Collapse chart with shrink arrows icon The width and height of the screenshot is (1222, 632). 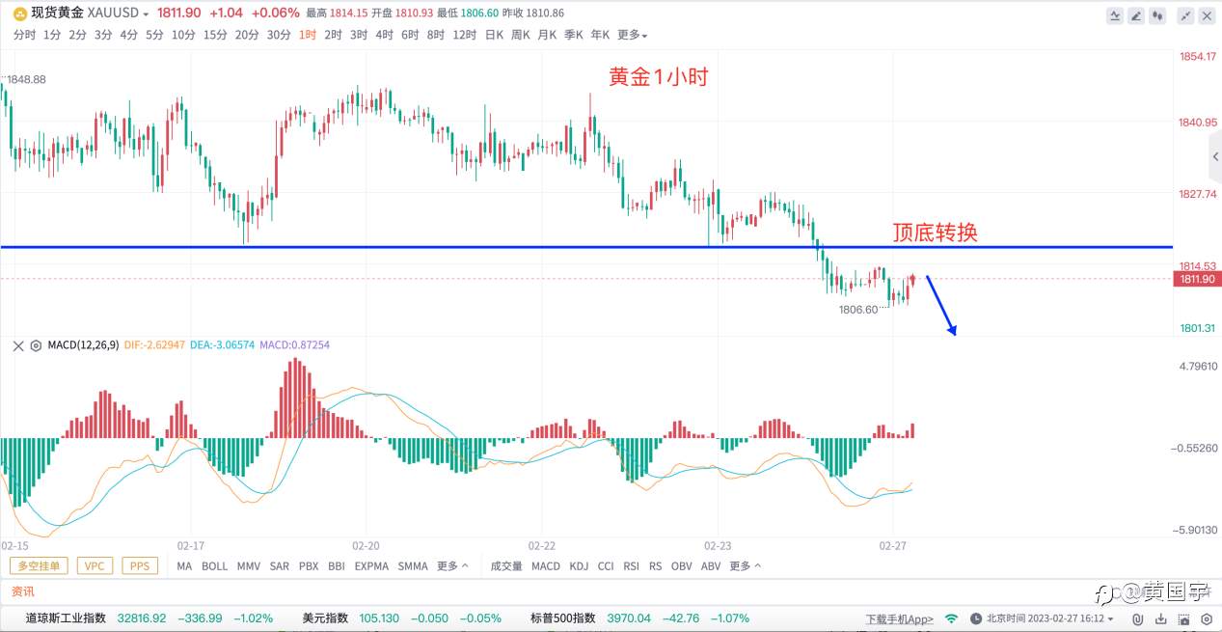(x=1185, y=15)
